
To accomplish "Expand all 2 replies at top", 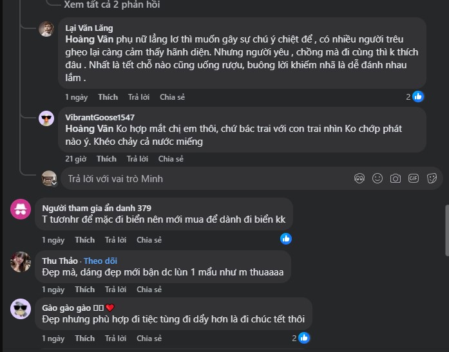I will [x=112, y=5].
